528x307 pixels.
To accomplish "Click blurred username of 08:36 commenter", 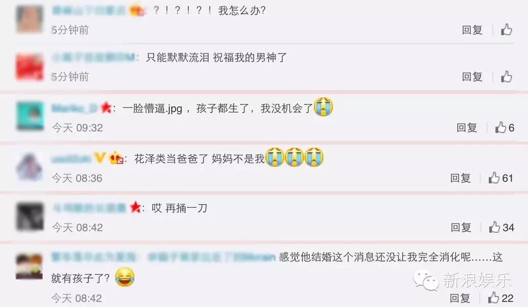I will [x=71, y=158].
